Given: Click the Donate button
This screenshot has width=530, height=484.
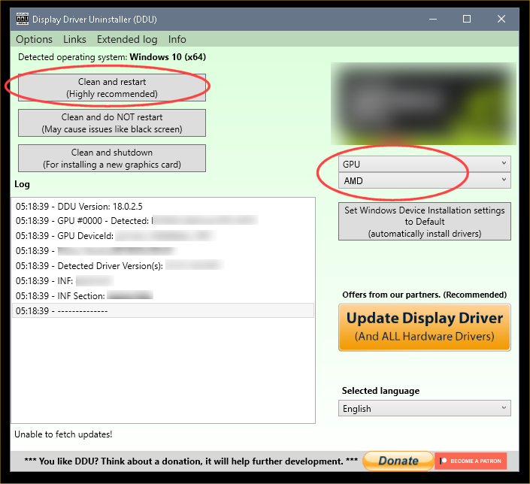Looking at the screenshot, I should 398,461.
